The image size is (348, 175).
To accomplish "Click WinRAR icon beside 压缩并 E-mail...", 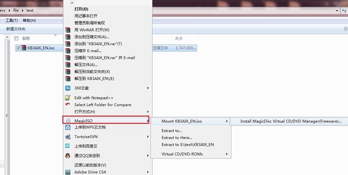I will [68, 51].
